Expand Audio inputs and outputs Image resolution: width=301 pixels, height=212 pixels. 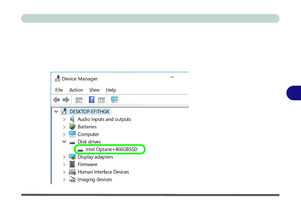coord(64,119)
